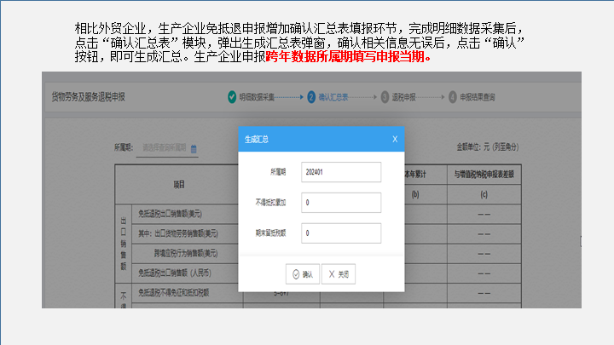This screenshot has height=345, width=614.
Task: Go to step 4 申报结果查询
Action: (472, 97)
